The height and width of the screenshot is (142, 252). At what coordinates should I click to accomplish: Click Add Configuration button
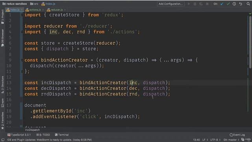[170, 4]
